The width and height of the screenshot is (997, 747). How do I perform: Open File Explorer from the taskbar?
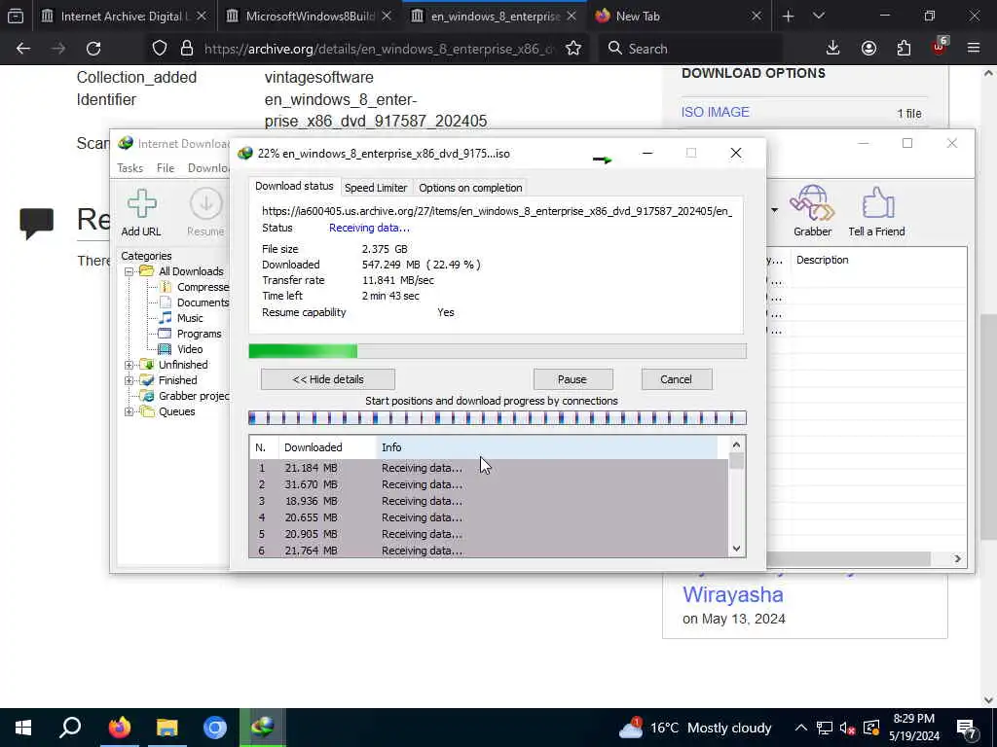(166, 728)
